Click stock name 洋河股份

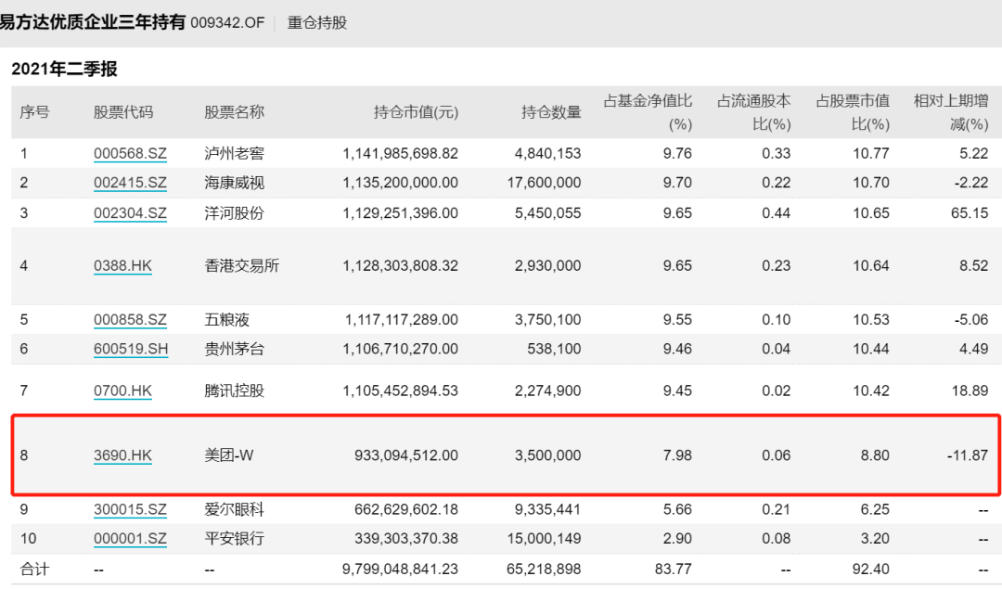(234, 212)
